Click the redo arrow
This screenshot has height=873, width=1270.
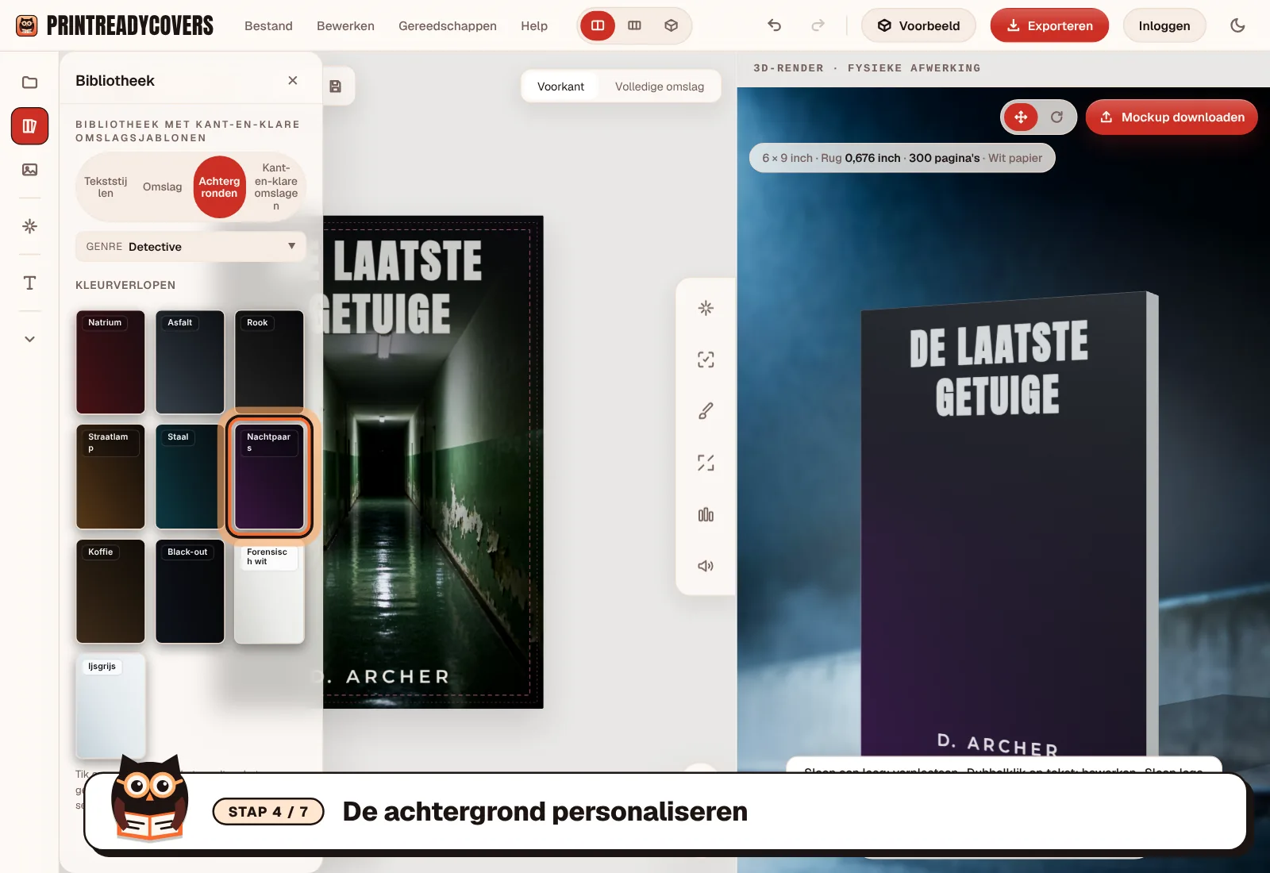(x=818, y=25)
